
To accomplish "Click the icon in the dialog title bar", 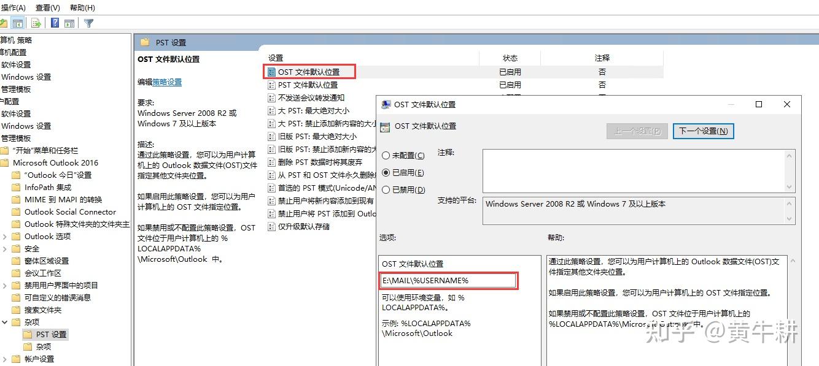I will (x=386, y=105).
